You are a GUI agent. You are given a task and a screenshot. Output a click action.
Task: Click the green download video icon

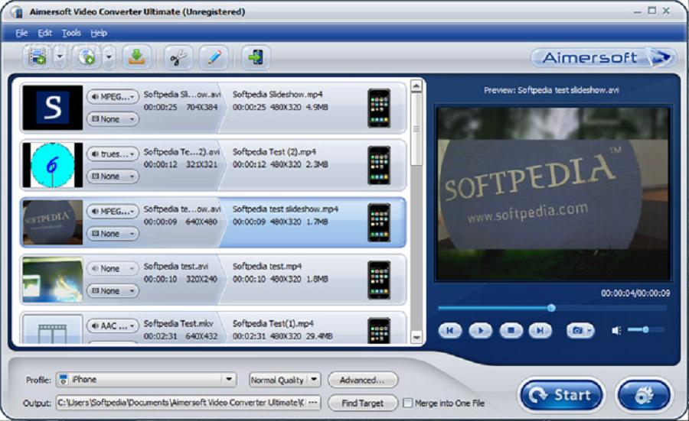point(136,57)
